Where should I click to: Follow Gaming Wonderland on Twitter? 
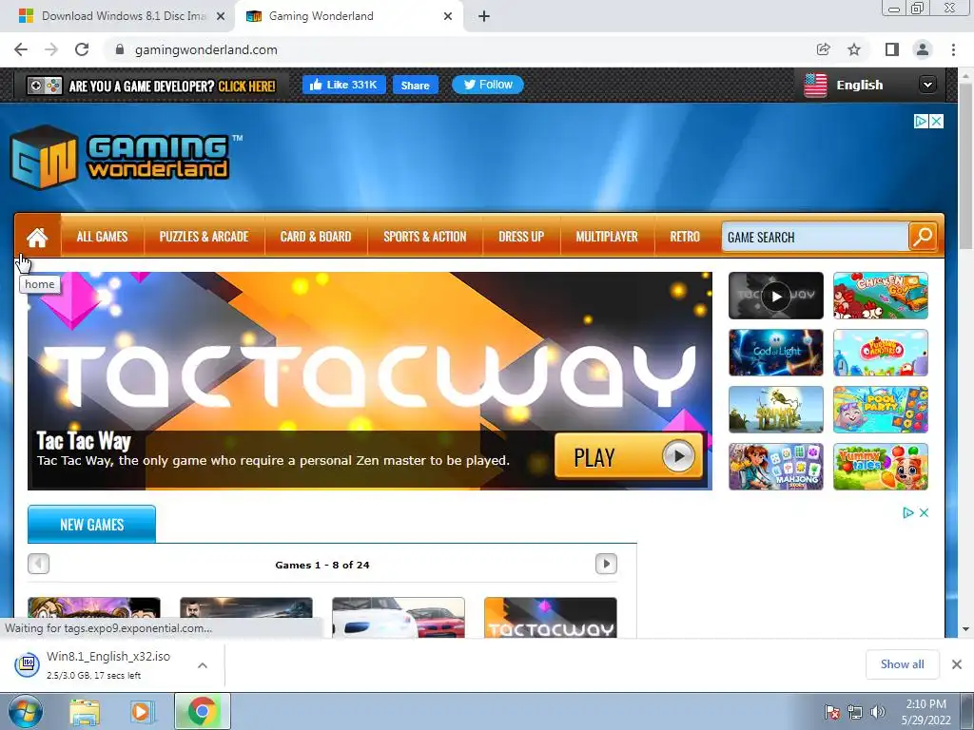tap(488, 85)
